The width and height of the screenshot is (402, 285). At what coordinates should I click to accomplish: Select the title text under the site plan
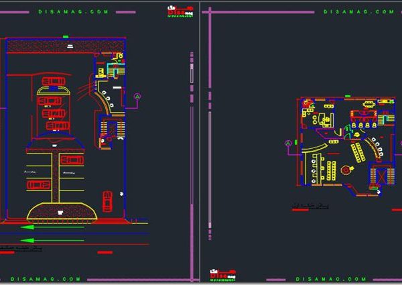coord(21,249)
